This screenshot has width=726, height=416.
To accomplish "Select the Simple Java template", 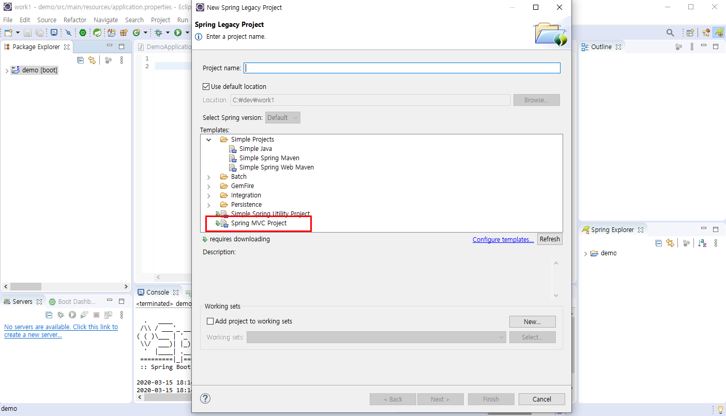I will point(255,149).
